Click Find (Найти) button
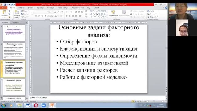This screenshot has width=197, height=111. (x=151, y=11)
